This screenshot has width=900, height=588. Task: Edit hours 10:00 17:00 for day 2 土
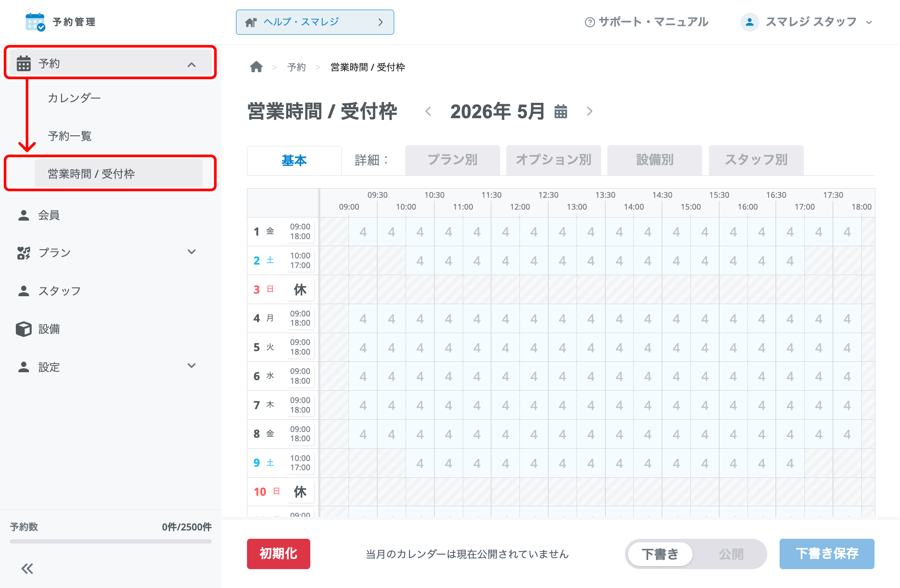click(300, 261)
